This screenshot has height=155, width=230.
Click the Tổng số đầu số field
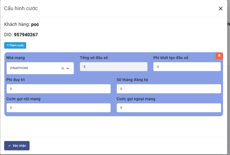[114, 67]
